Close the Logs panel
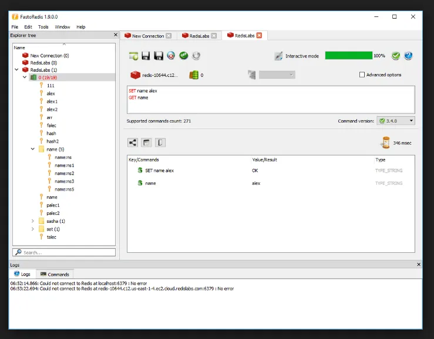The height and width of the screenshot is (339, 434). tap(419, 265)
